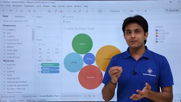181x102 pixels.
Task: Click the Sort Descending toolbar icon
Action: 80,11
